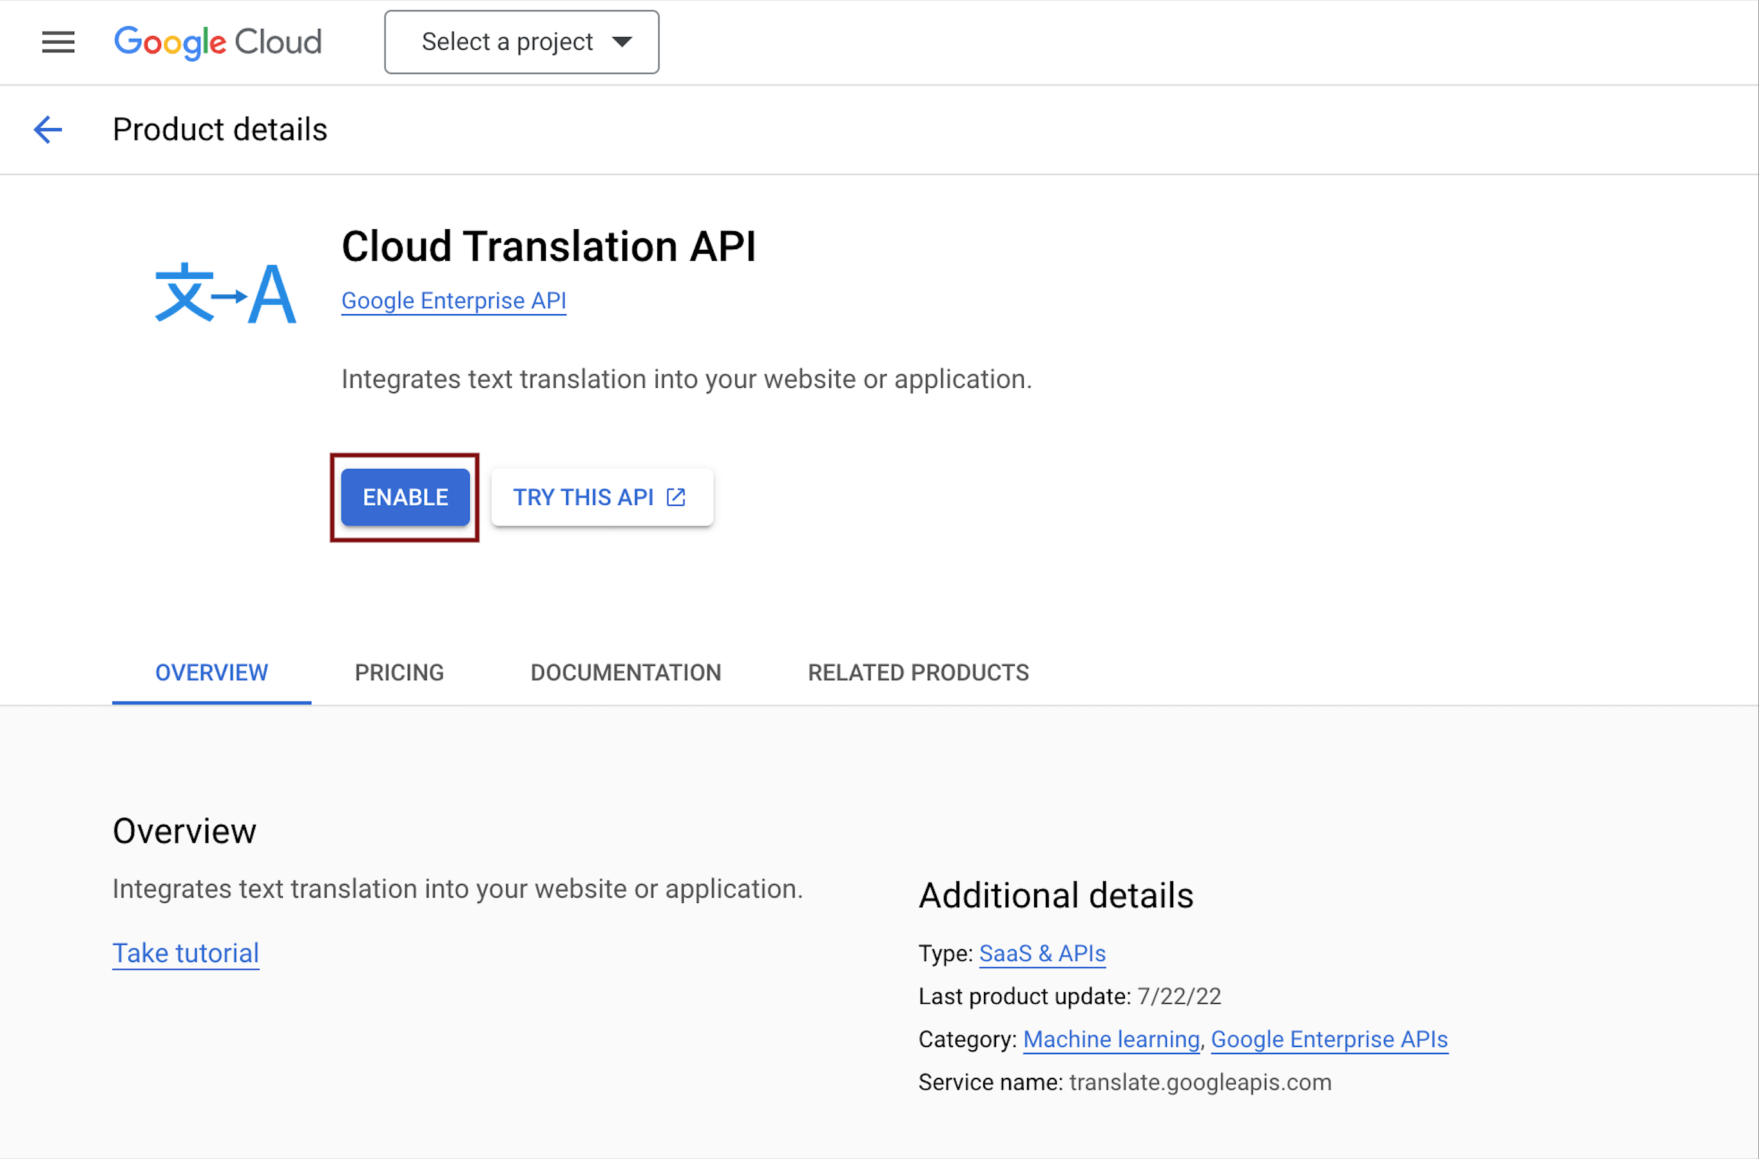Select the OVERVIEW tab
Image resolution: width=1759 pixels, height=1159 pixels.
211,673
